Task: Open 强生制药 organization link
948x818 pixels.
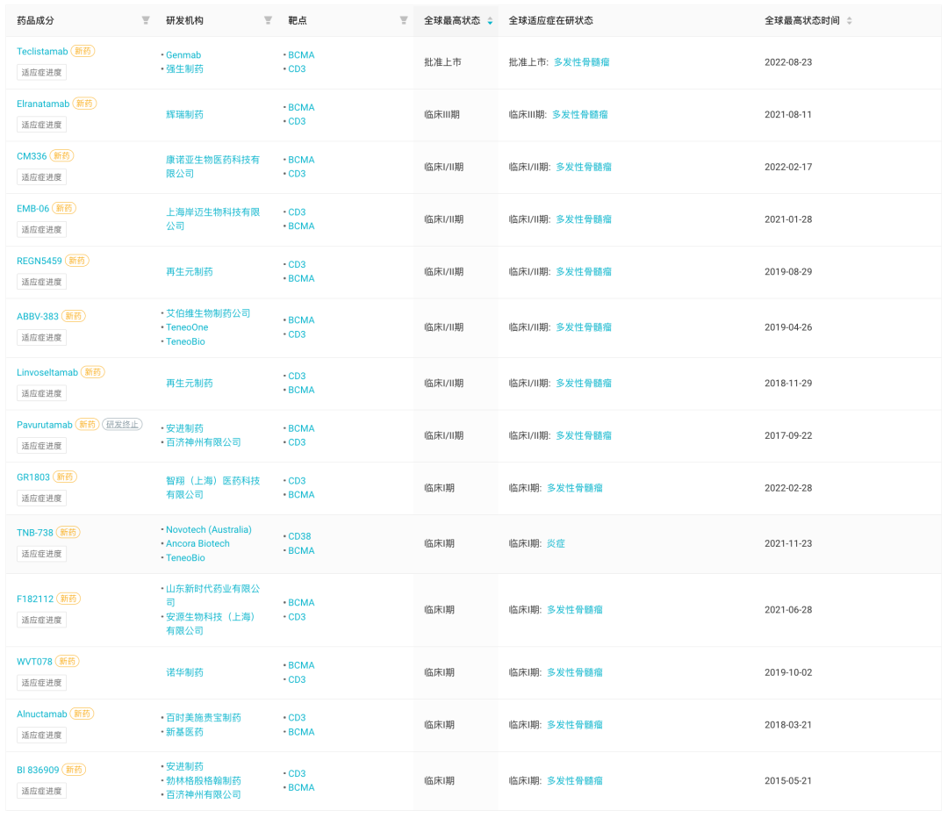Action: point(184,69)
